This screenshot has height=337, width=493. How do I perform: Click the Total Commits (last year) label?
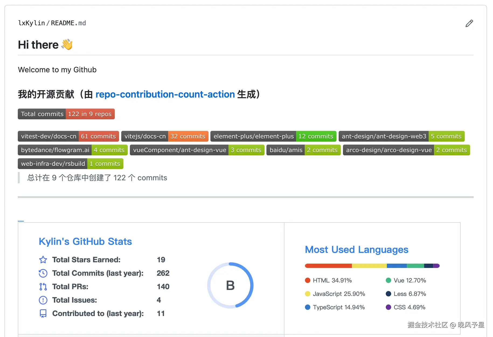pyautogui.click(x=98, y=273)
